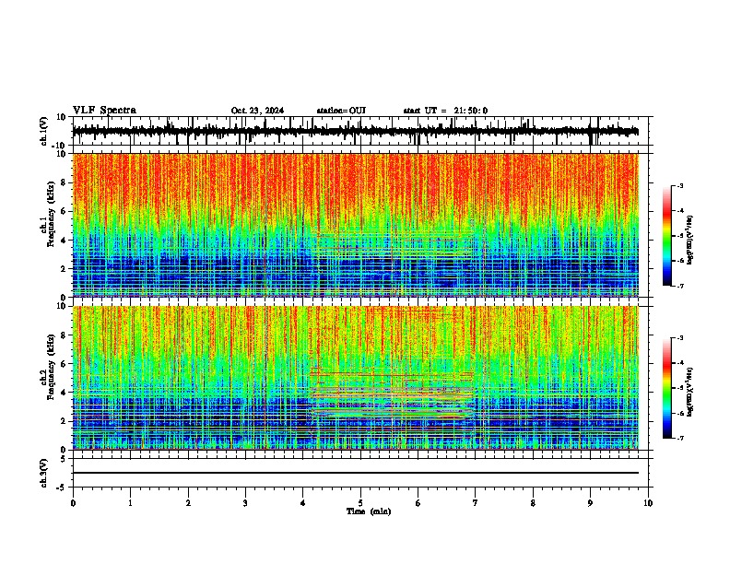Click time axis tick label "7"

(476, 503)
